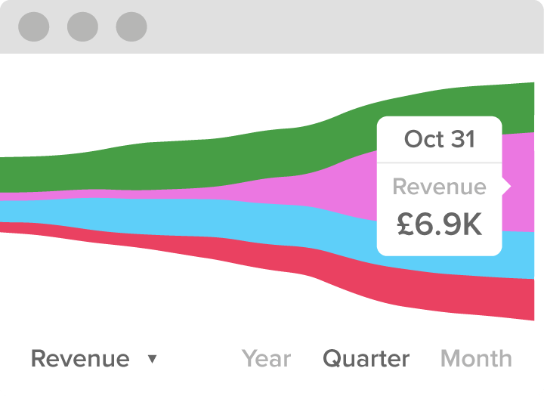Switch to Quarter view
The height and width of the screenshot is (396, 544).
click(x=366, y=358)
